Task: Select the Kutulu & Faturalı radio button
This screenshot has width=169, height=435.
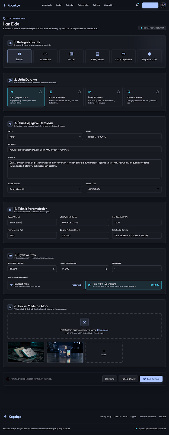Action: pyautogui.click(x=79, y=92)
